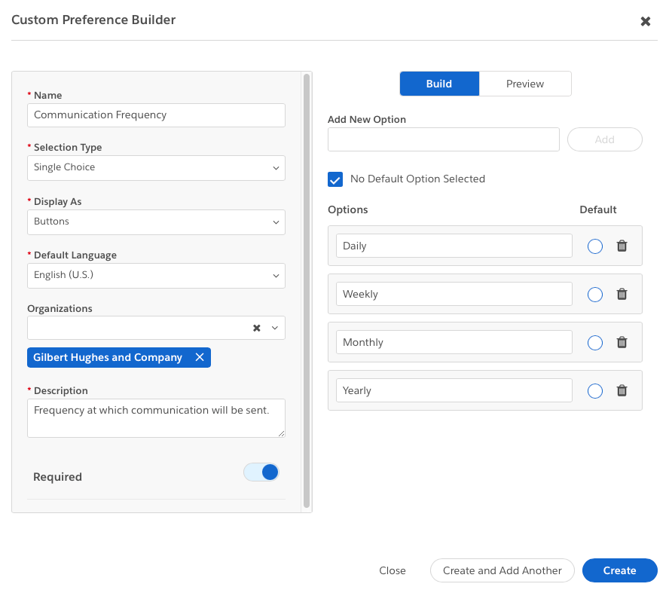Image resolution: width=669 pixels, height=593 pixels.
Task: Uncheck No Default Option Selected checkbox
Action: (x=335, y=179)
